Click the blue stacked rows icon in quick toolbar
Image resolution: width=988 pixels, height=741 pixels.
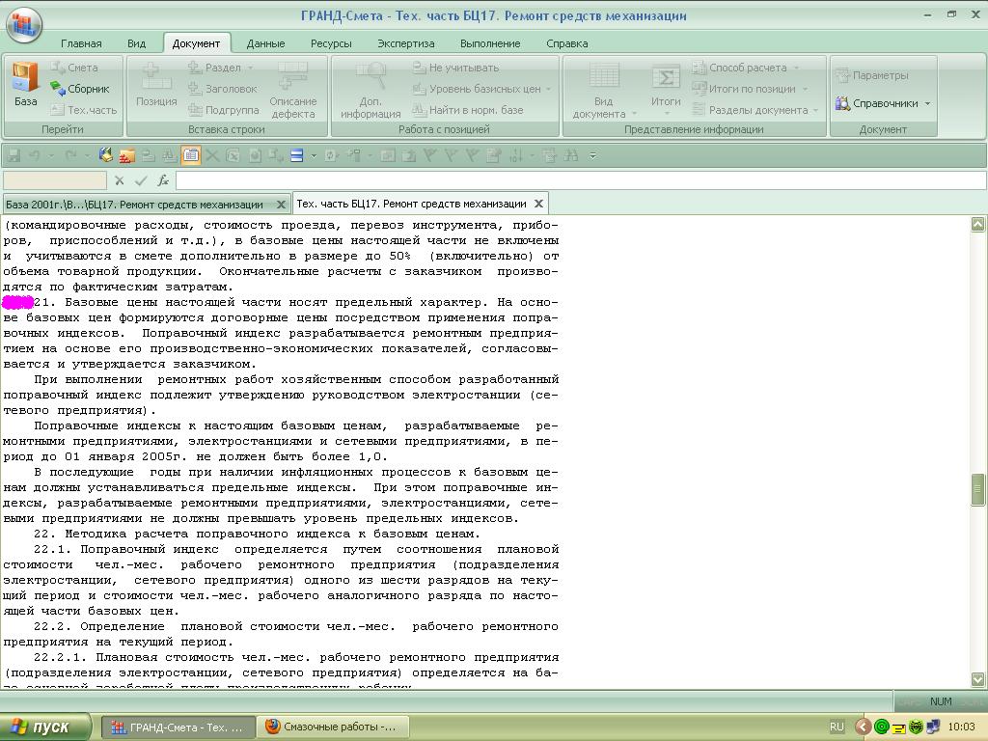point(296,155)
